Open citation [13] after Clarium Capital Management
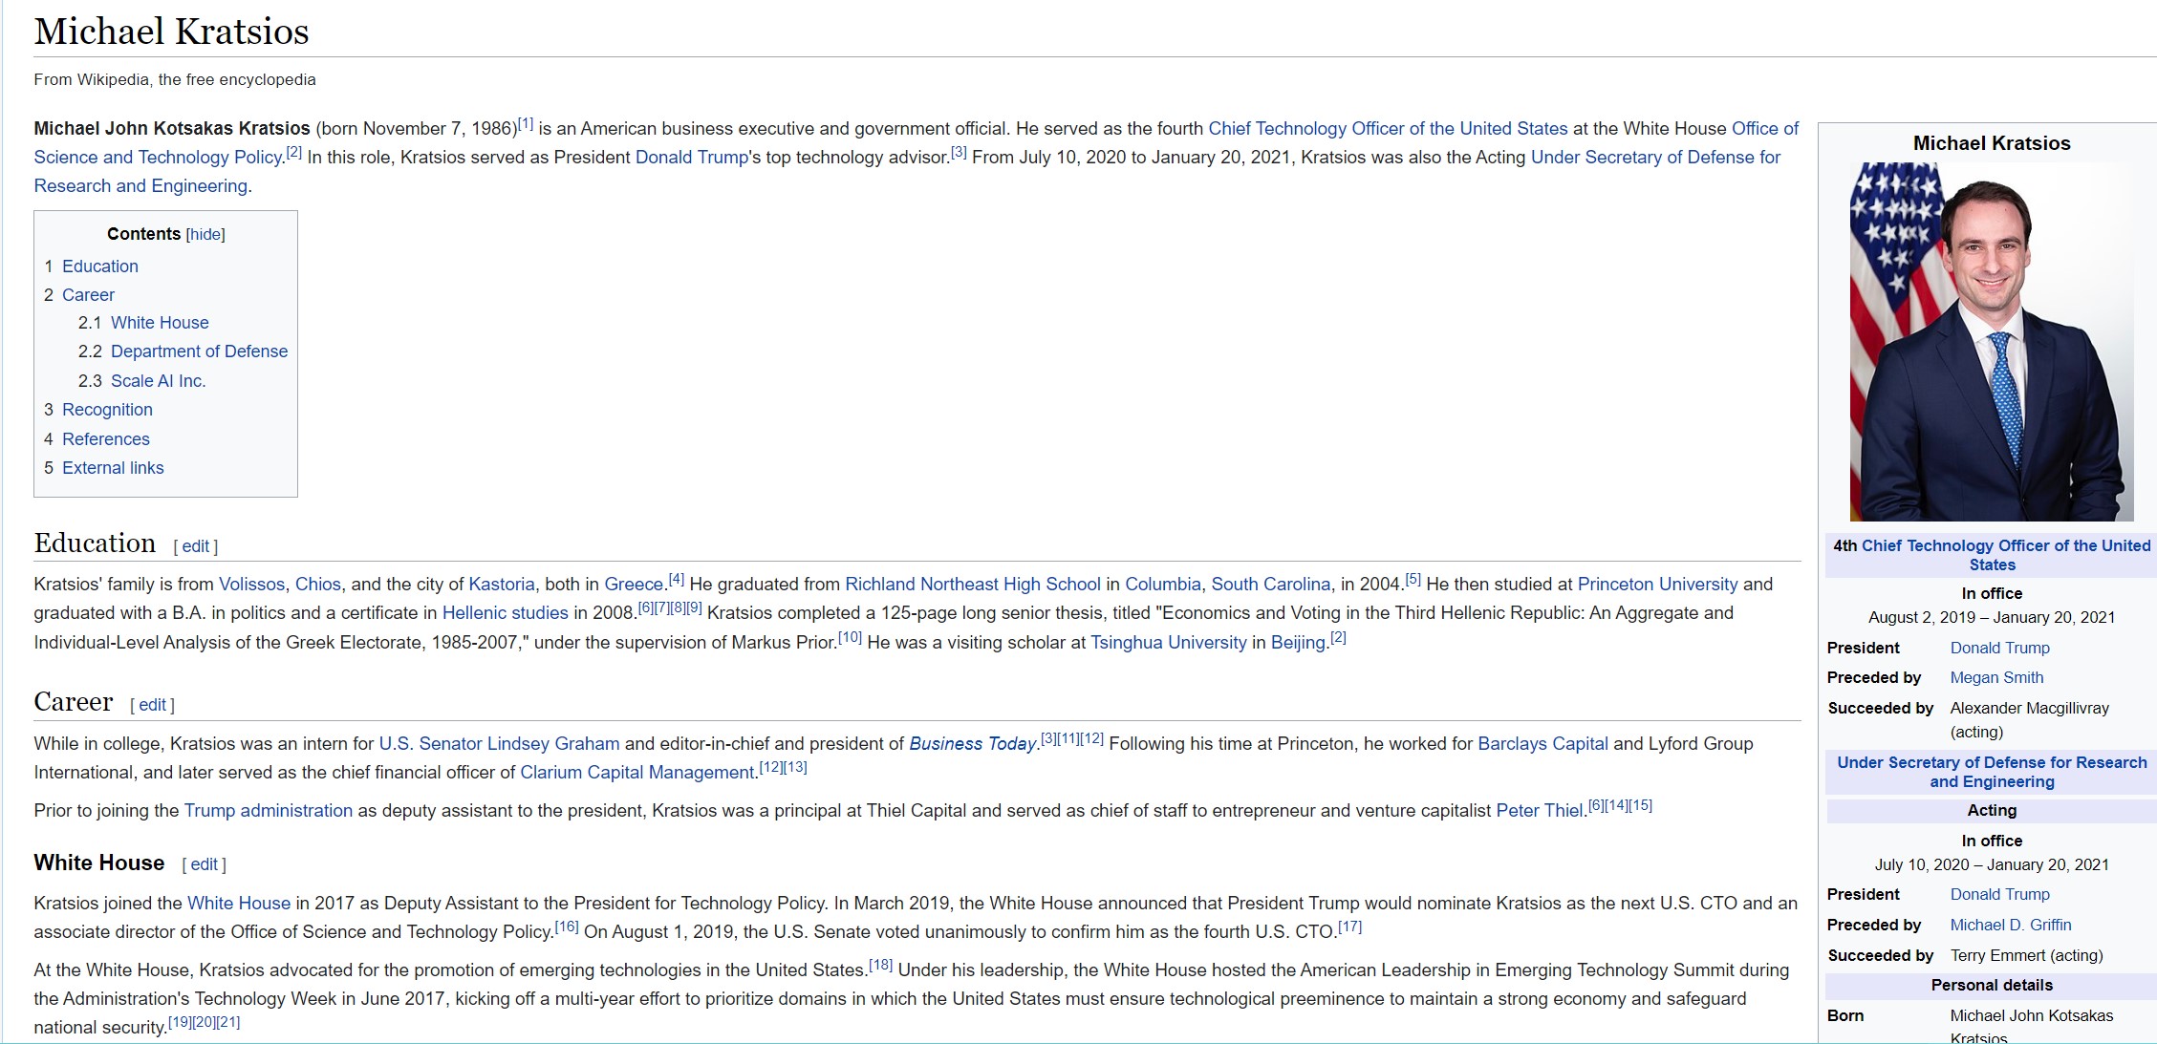 click(795, 768)
